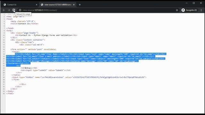Close the Contact Us tab

37,5
